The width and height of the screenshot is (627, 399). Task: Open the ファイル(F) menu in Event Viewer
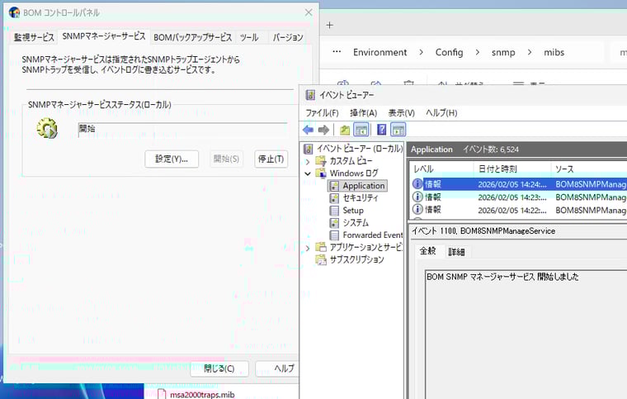pos(323,113)
